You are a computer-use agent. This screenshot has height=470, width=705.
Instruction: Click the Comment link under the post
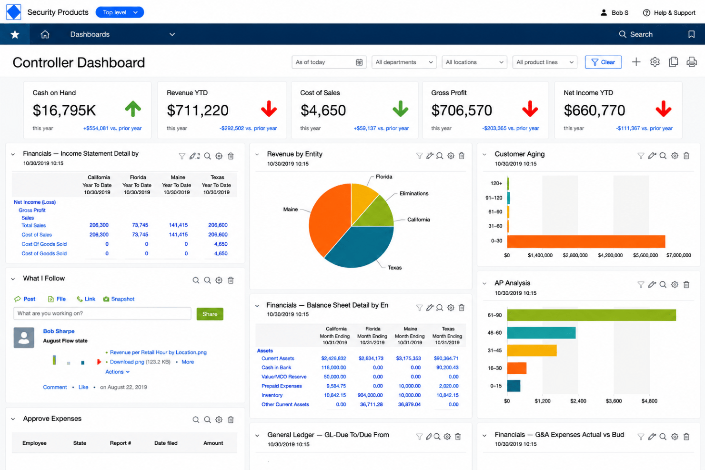(x=55, y=387)
